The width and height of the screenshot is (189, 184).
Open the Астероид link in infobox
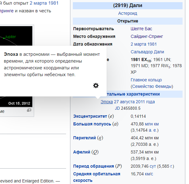point(128,13)
